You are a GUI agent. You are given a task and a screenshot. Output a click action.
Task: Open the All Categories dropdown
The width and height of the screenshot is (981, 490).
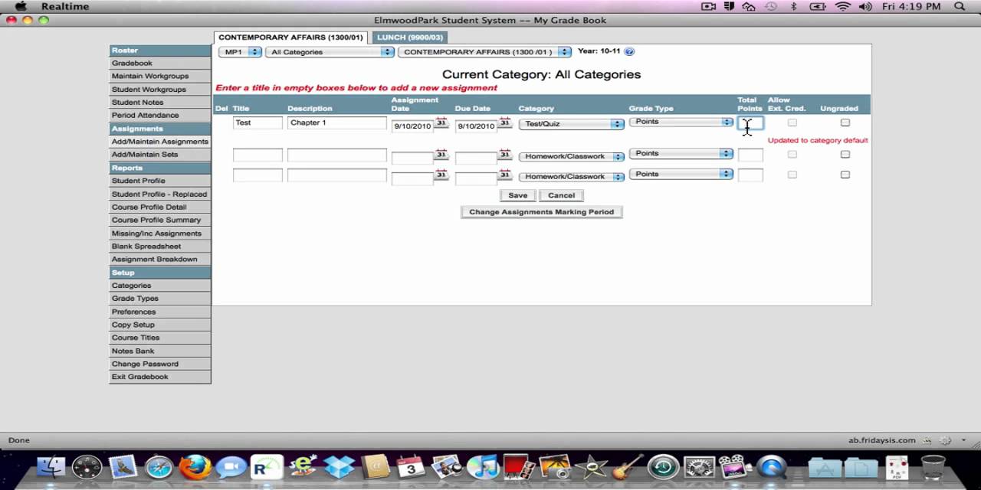330,52
